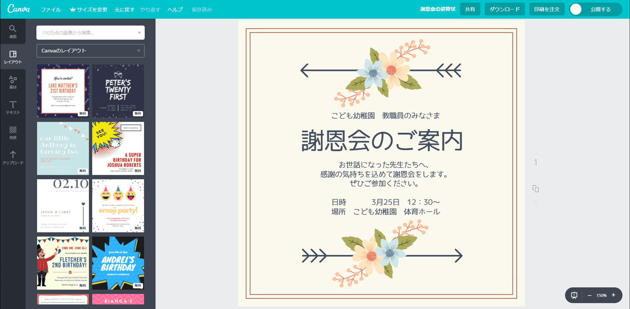Open the ヘルプ menu

click(x=175, y=10)
